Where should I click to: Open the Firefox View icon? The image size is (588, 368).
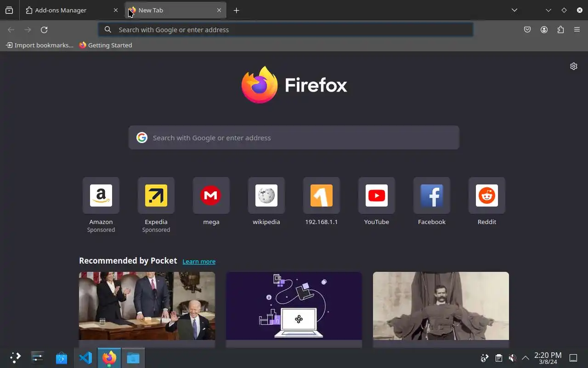(9, 10)
